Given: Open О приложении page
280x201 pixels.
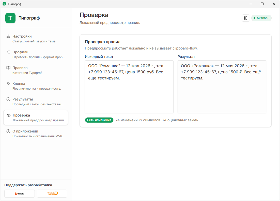Looking at the screenshot, I should coord(36,133).
